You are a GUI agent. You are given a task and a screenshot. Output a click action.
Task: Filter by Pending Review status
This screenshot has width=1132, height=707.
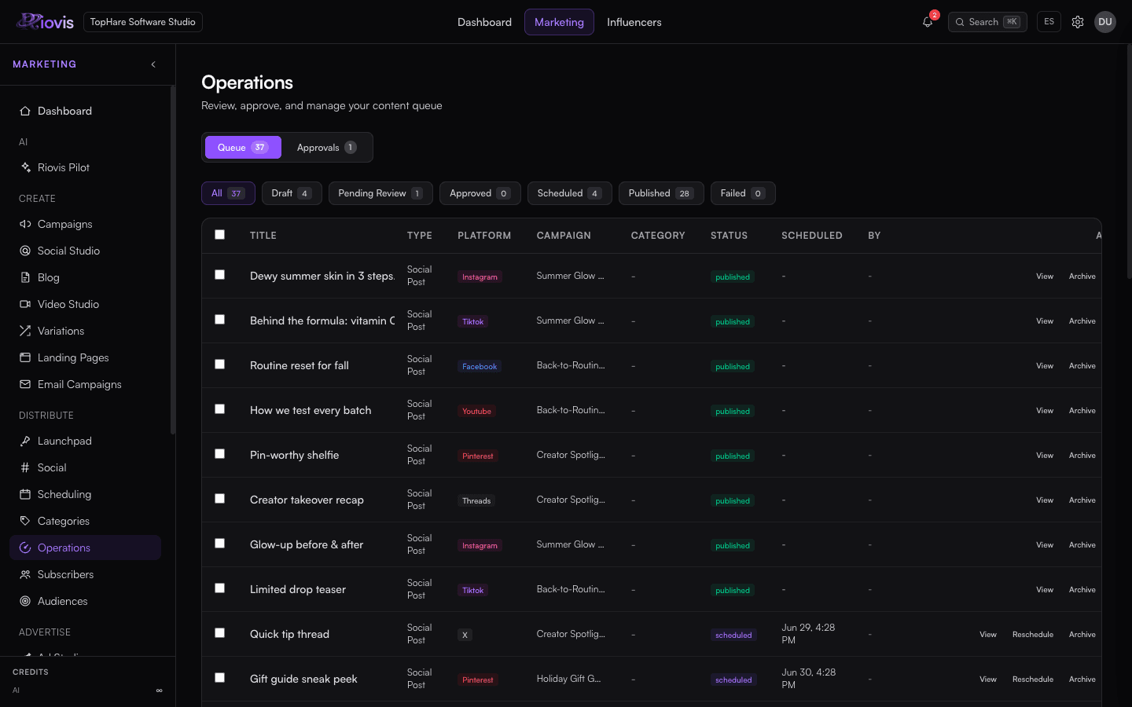pyautogui.click(x=380, y=193)
